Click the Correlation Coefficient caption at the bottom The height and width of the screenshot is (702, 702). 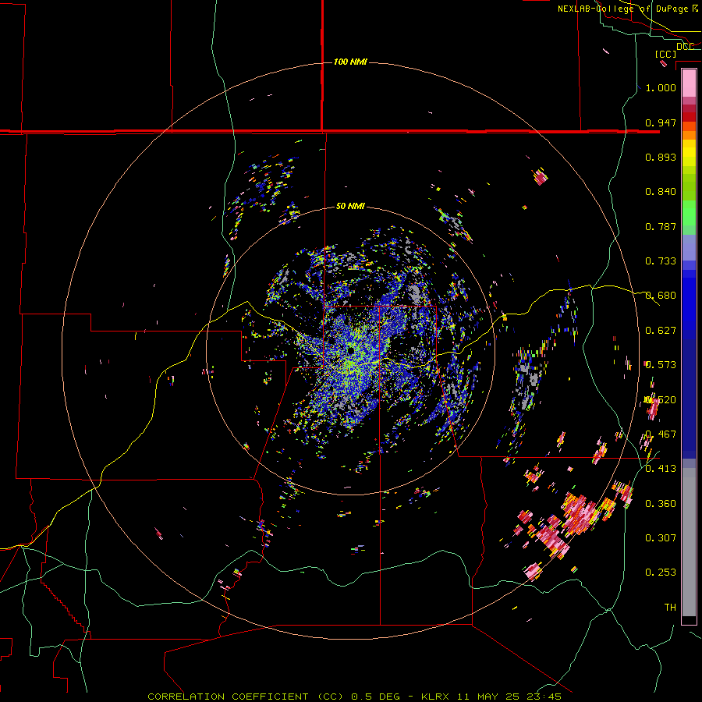(354, 697)
